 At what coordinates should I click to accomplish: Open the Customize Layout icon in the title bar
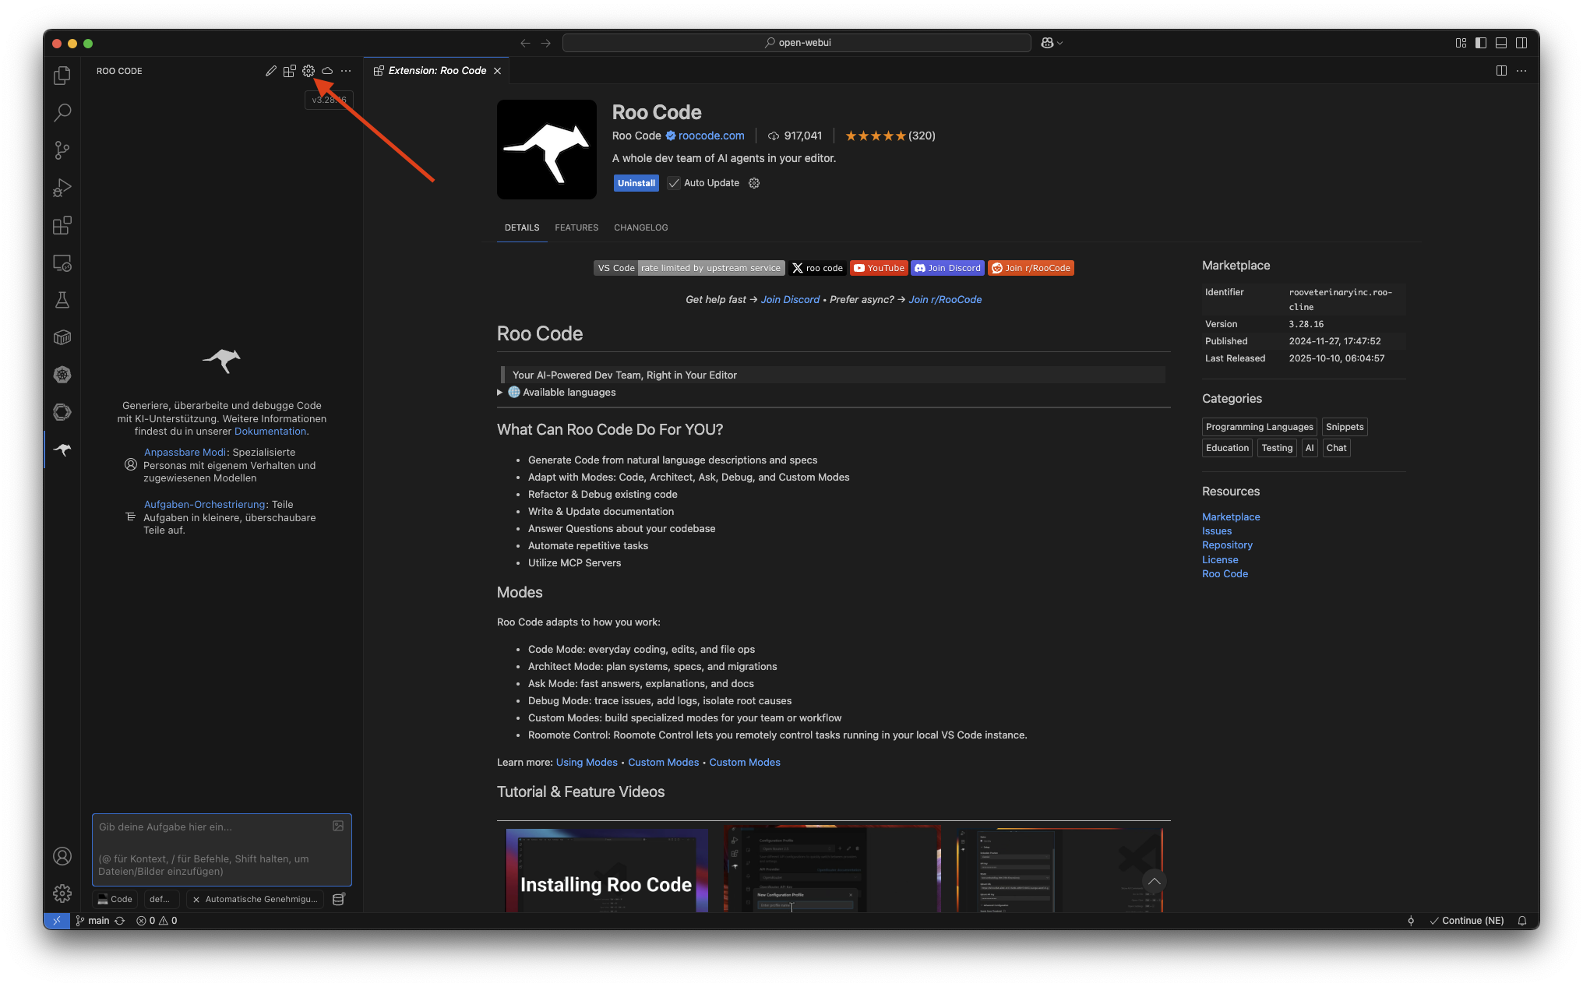(x=1461, y=43)
